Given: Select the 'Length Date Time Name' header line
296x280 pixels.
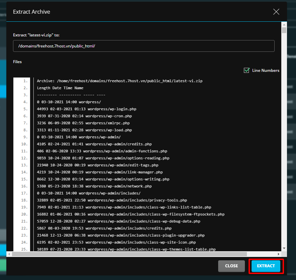Looking at the screenshot, I should (x=60, y=88).
